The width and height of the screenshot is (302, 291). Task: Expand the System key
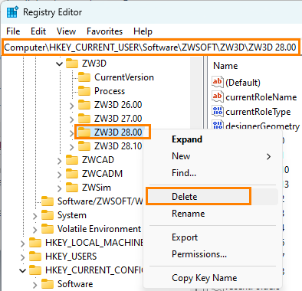[x=35, y=215]
